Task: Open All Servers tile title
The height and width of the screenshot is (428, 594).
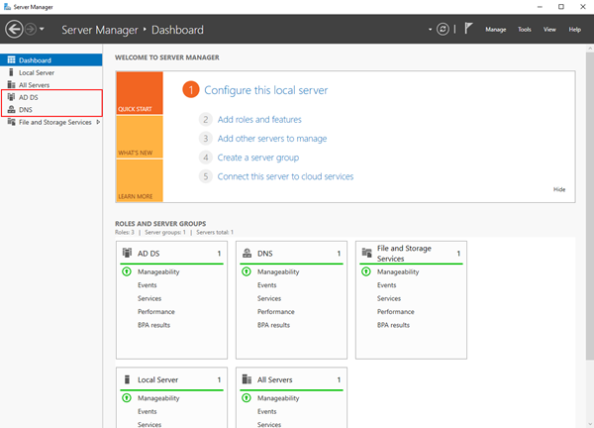Action: pos(274,379)
